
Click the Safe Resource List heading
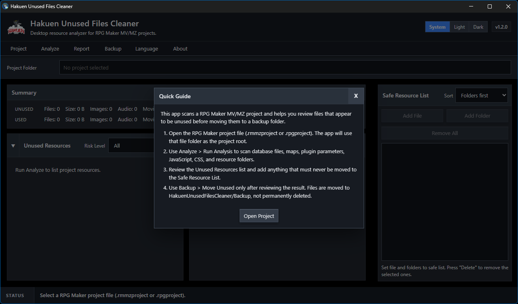click(x=406, y=95)
